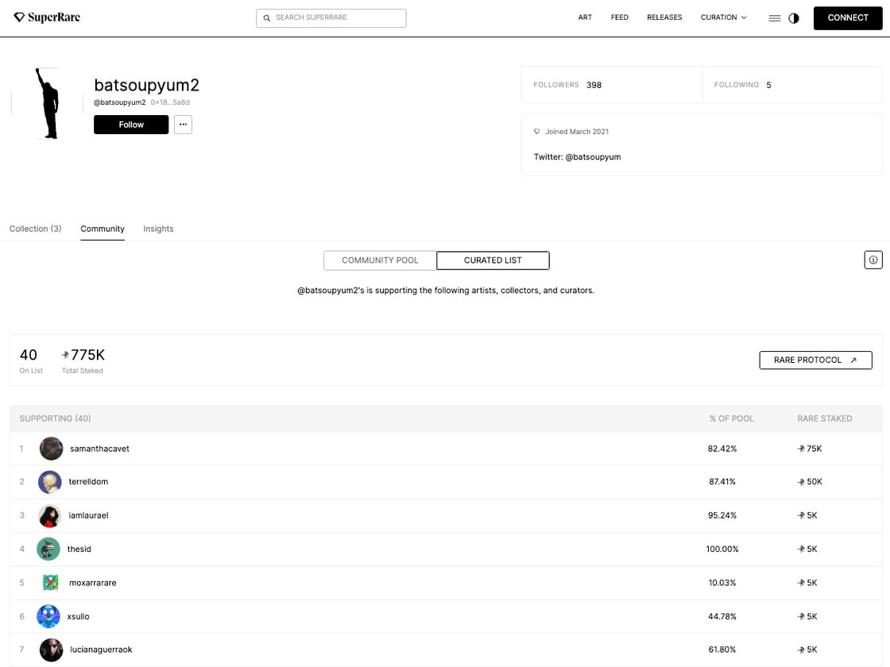The height and width of the screenshot is (667, 890).
Task: Open the hamburger menu icon
Action: click(x=775, y=17)
